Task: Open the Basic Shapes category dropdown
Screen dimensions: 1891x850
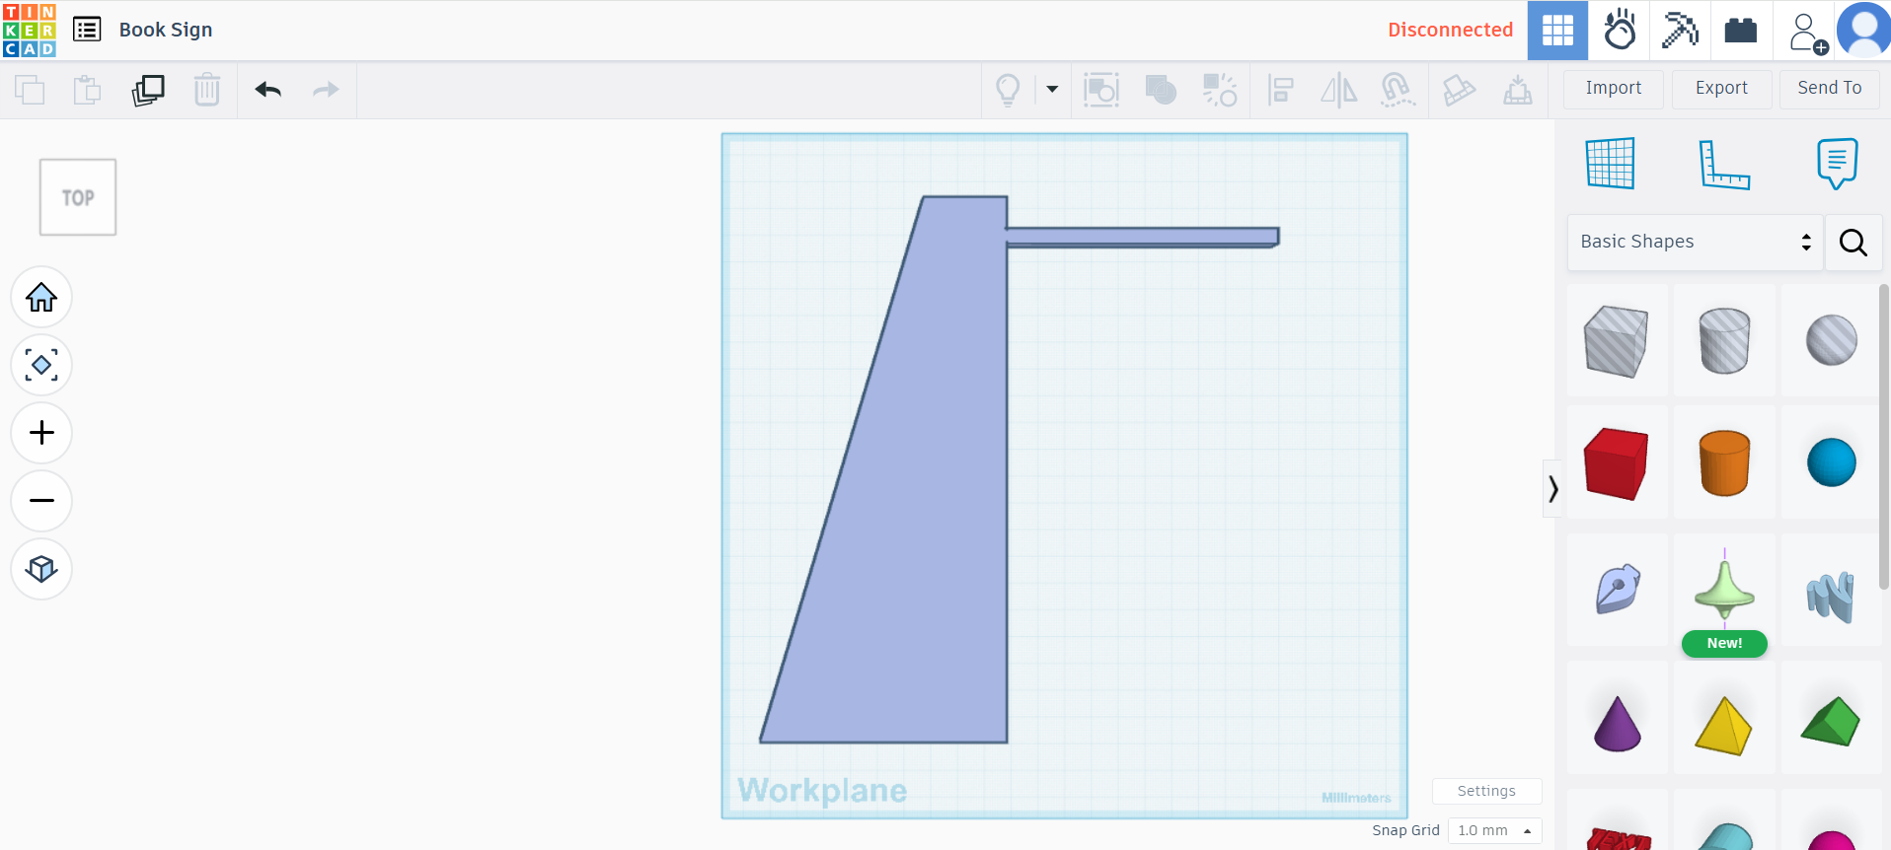Action: (1695, 242)
